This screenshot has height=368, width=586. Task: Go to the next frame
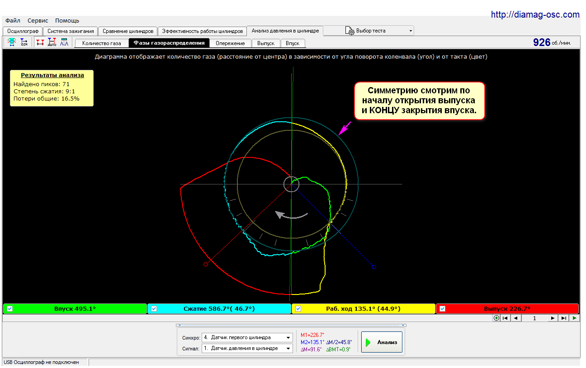[x=553, y=318]
